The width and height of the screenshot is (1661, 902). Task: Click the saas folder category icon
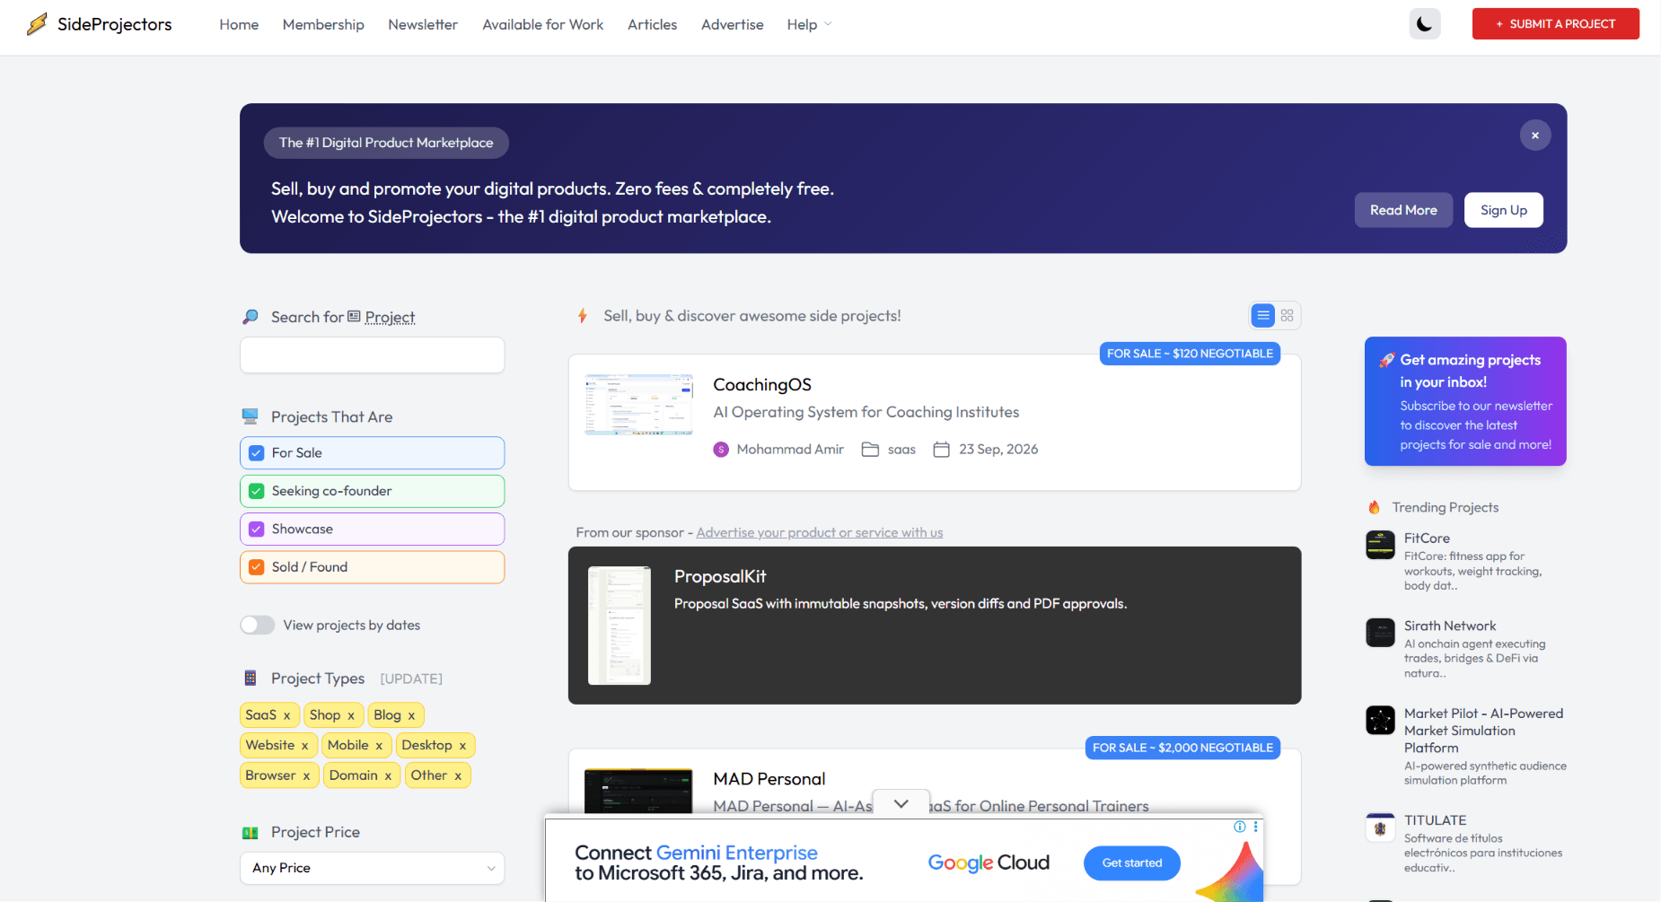pos(870,450)
